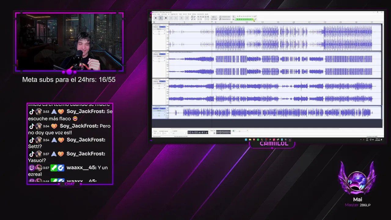Toggle Solo on the Bass track
Screen dimensions: 391x220
pyautogui.click(x=162, y=54)
